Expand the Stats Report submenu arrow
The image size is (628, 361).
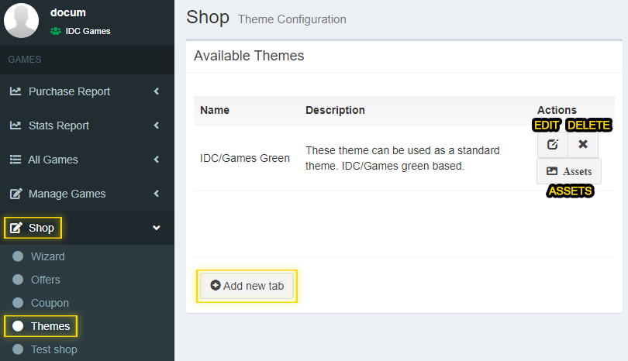tap(156, 125)
